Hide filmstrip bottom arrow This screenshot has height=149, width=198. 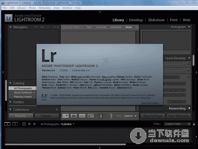[x=99, y=148]
